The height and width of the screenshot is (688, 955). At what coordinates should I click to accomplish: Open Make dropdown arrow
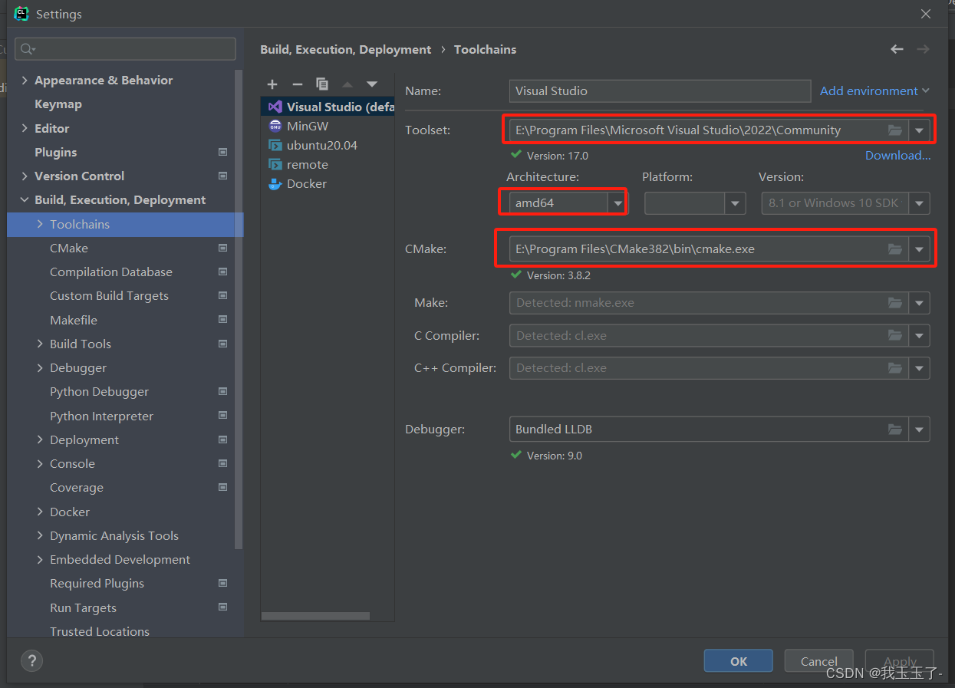tap(919, 303)
